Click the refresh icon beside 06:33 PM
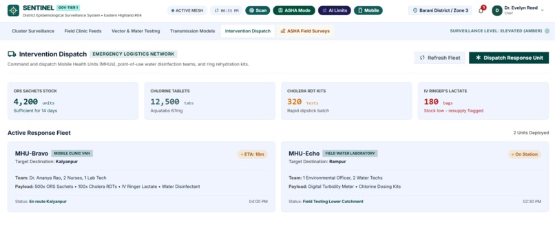 click(217, 10)
